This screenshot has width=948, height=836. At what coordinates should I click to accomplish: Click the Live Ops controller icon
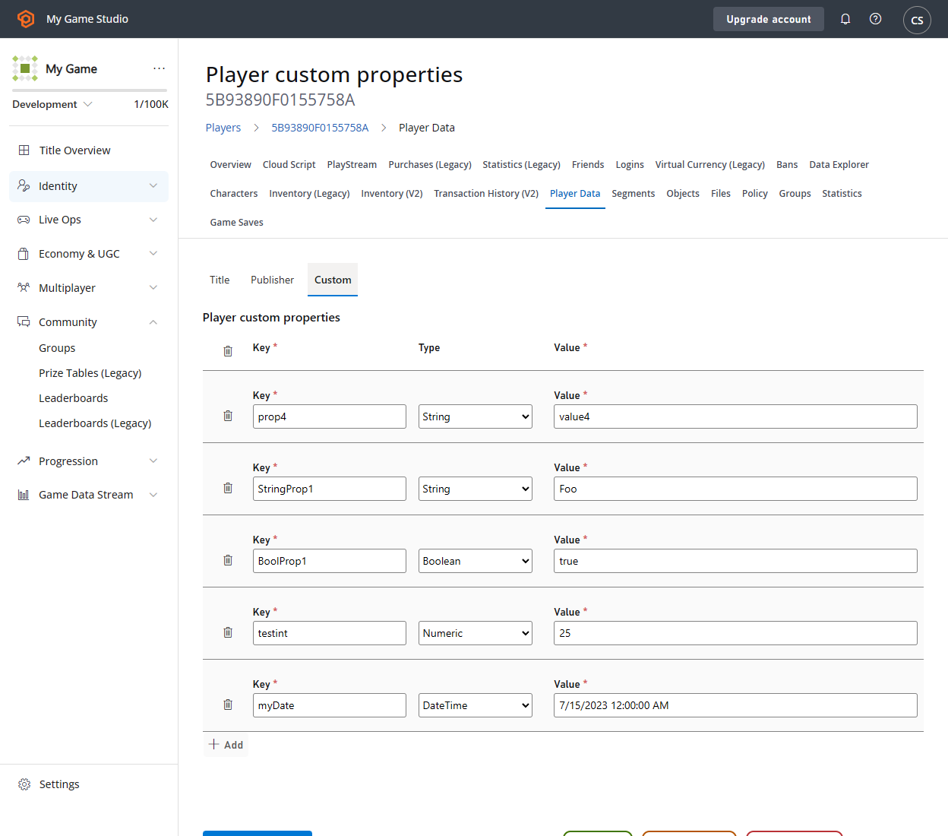(24, 220)
